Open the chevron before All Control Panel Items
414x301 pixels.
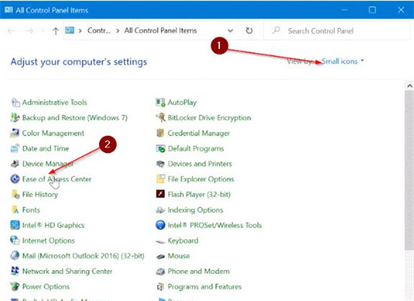click(117, 31)
